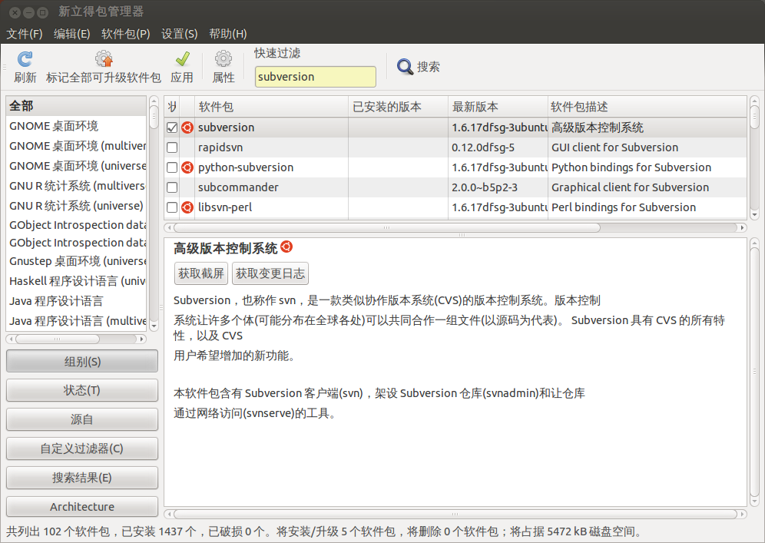The width and height of the screenshot is (765, 543).
Task: Toggle the rapidsvn package checkbox
Action: (172, 147)
